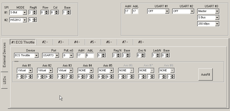Open the LEDs vertical tab

tap(5, 80)
